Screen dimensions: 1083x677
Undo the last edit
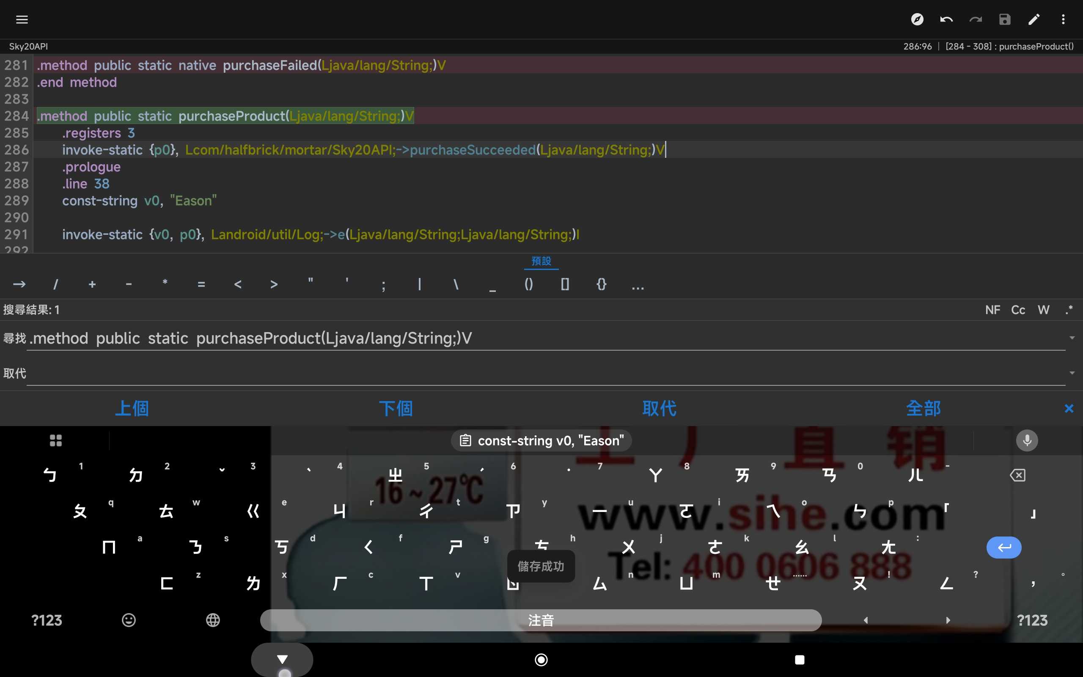point(946,19)
